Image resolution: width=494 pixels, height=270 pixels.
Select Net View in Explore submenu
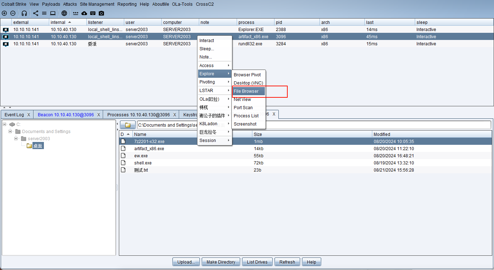[249, 100]
